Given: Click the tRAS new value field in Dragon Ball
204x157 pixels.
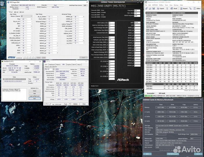Looking at the screenshot, I should [30, 50].
